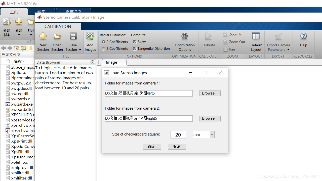The height and width of the screenshot is (181, 322).
Task: Click the camera 2 folder path field
Action: tap(149, 118)
